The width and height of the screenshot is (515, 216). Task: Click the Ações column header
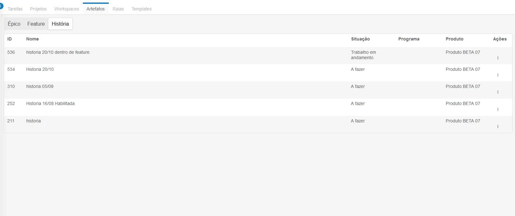[500, 39]
